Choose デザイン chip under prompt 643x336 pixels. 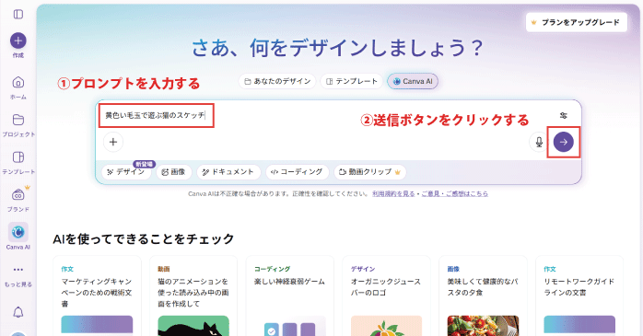click(126, 172)
